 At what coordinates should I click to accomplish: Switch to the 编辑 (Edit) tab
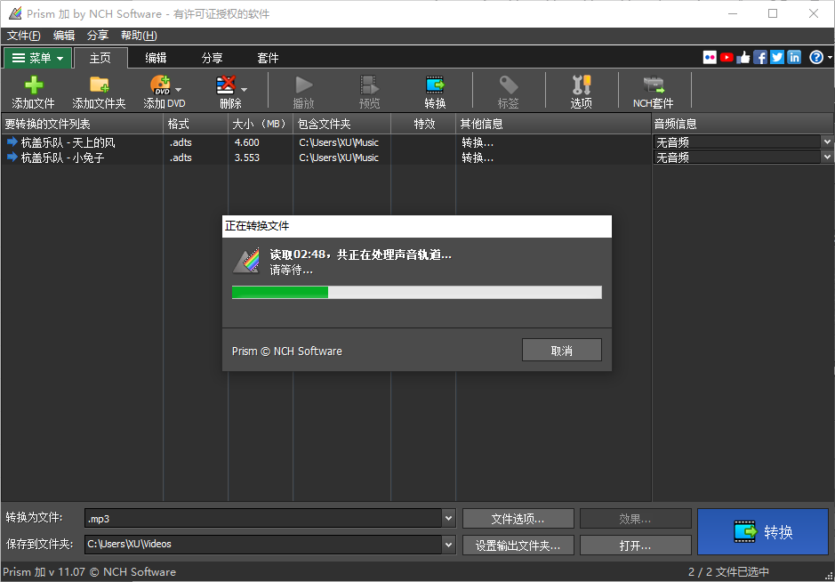155,57
